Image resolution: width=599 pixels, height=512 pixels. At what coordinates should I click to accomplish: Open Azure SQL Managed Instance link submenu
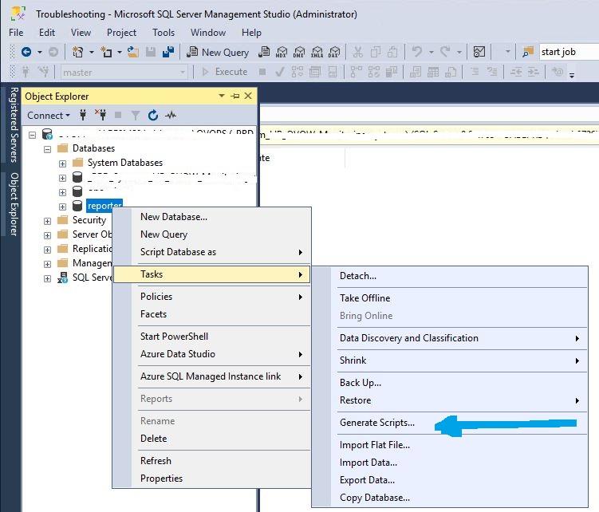(x=212, y=376)
